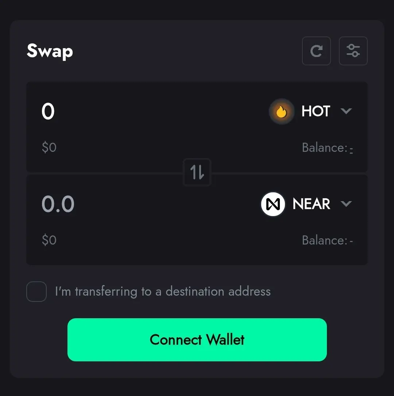This screenshot has width=394, height=396.
Task: Click the NEAR Balance text
Action: point(327,241)
